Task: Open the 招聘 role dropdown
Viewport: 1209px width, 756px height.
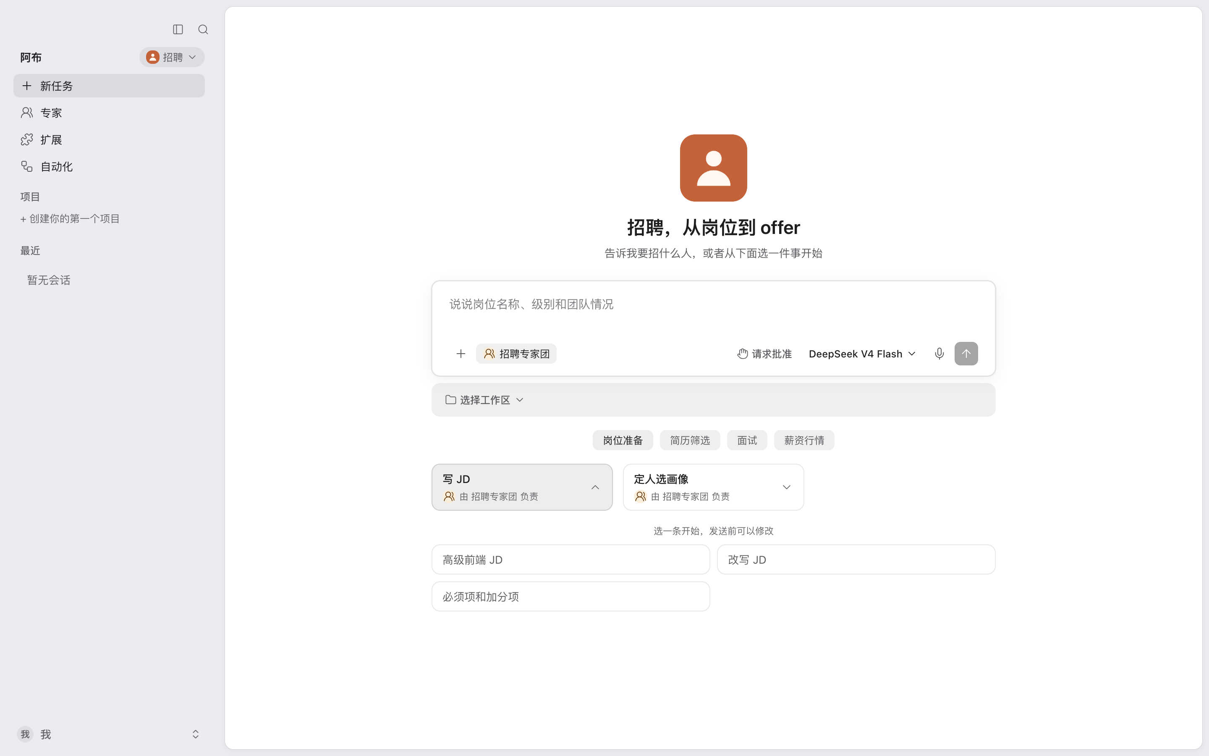Action: click(172, 57)
